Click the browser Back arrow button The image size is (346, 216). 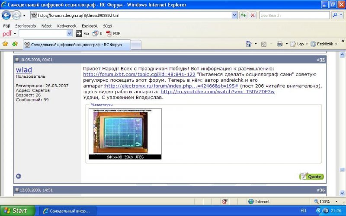(x=6, y=15)
